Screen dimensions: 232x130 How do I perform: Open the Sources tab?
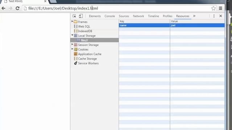pos(124,16)
